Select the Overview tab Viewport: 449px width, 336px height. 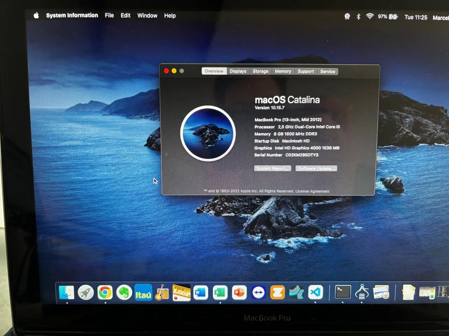(214, 71)
